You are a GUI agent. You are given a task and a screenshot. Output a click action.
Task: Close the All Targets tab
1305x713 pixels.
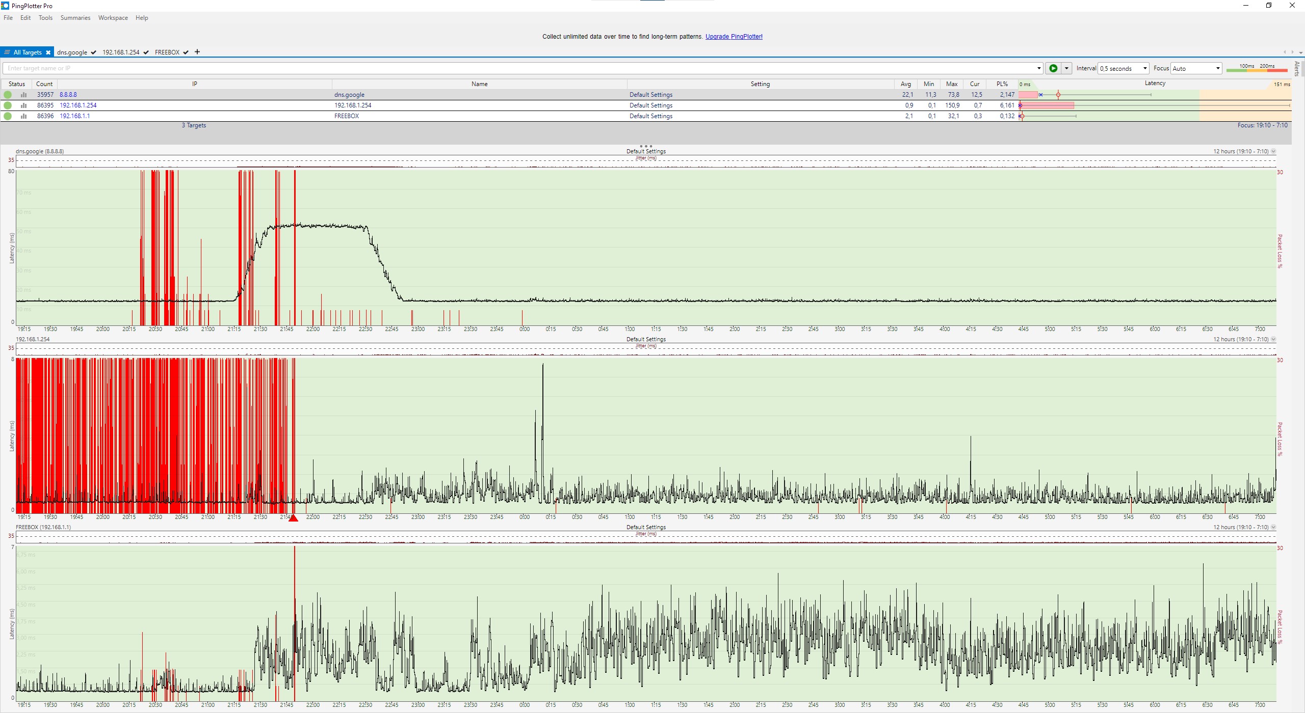tap(48, 52)
